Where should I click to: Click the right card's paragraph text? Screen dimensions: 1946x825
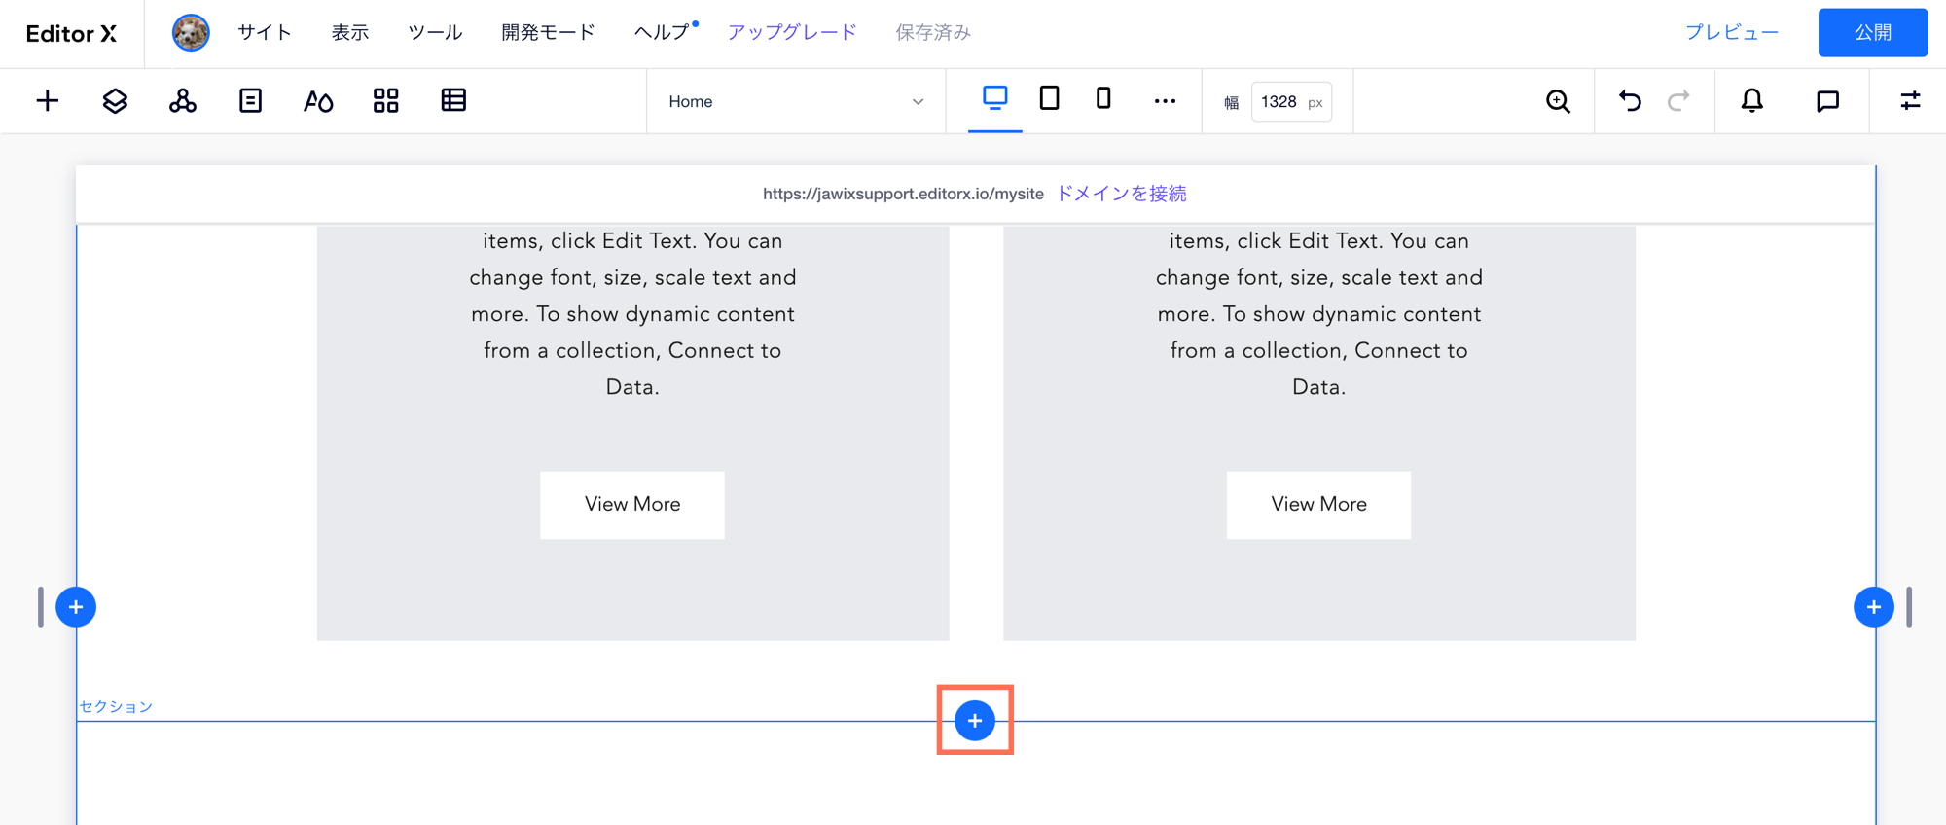click(1318, 314)
